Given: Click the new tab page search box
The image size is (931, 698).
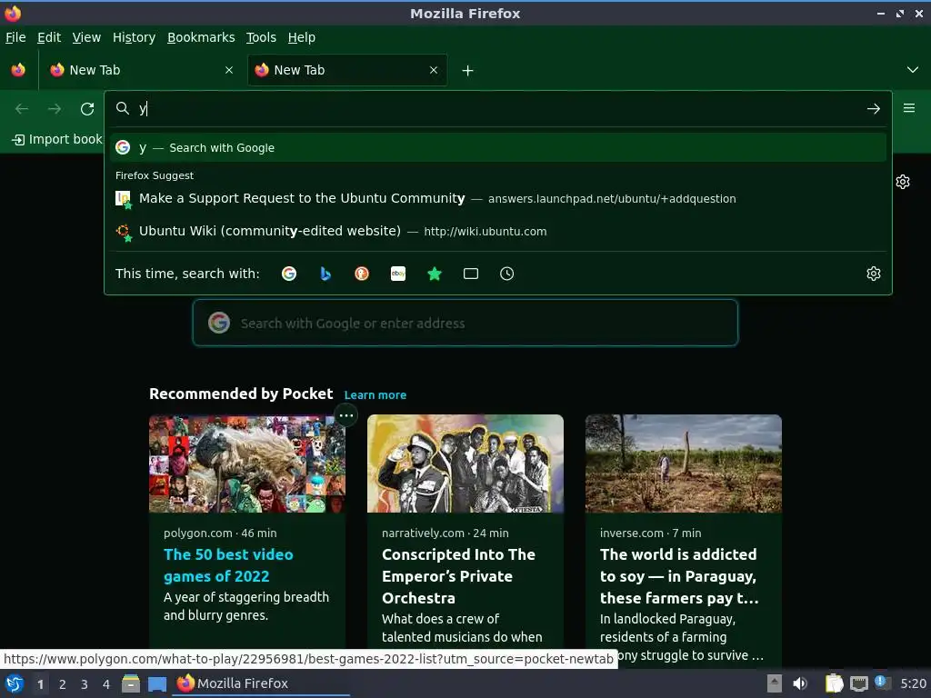Looking at the screenshot, I should (465, 323).
